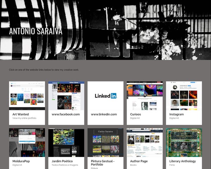
Task: Click the MolduraPop title link
Action: click(x=21, y=161)
